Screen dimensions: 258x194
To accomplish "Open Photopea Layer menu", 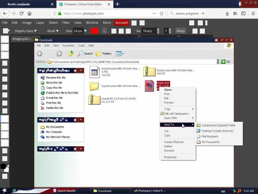I will tap(40, 22).
